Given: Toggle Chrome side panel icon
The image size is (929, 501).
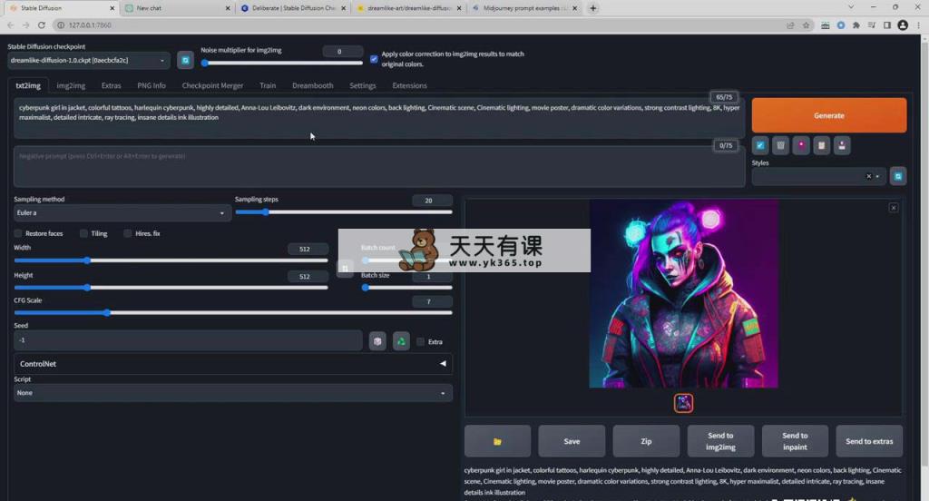Looking at the screenshot, I should tap(887, 25).
